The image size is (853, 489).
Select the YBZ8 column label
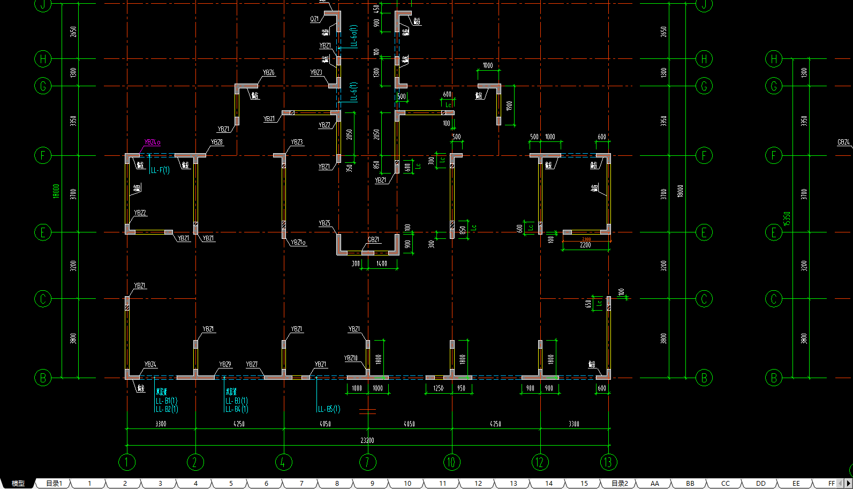[217, 142]
